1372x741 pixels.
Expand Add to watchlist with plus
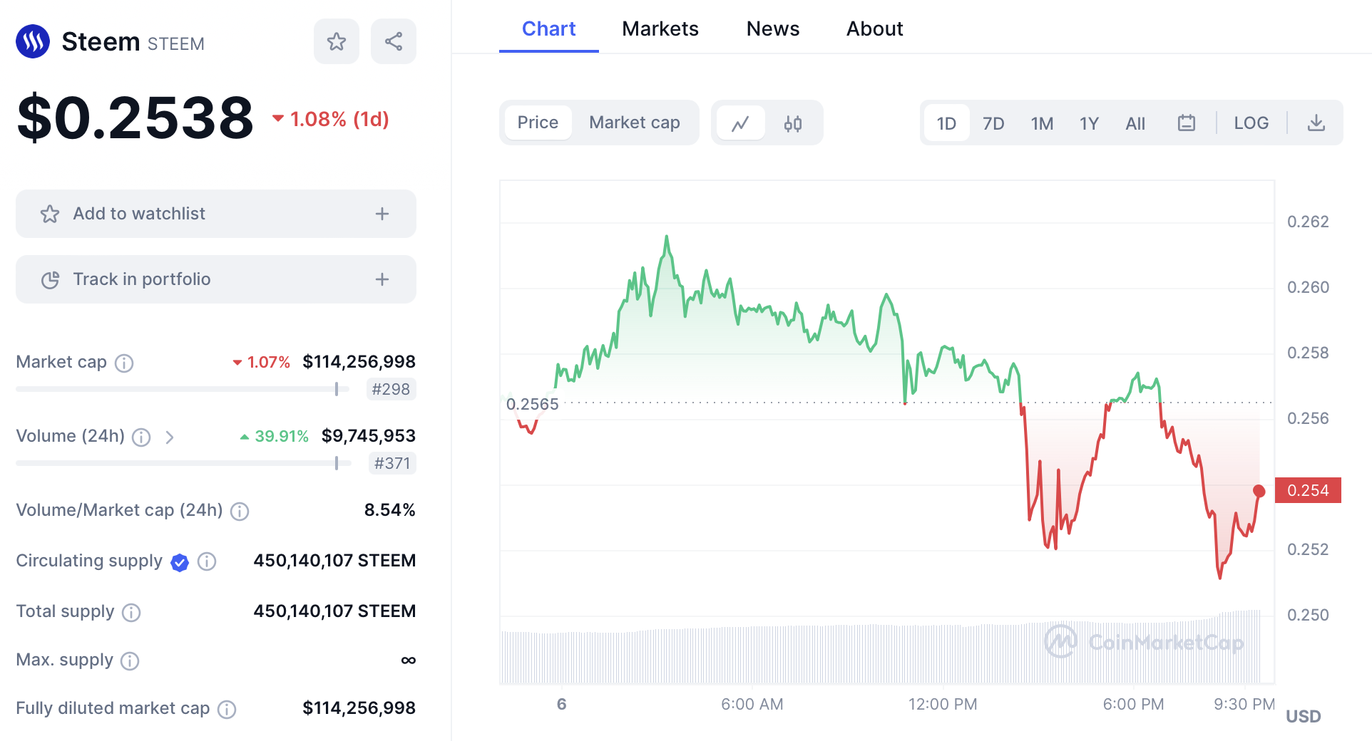tap(382, 214)
